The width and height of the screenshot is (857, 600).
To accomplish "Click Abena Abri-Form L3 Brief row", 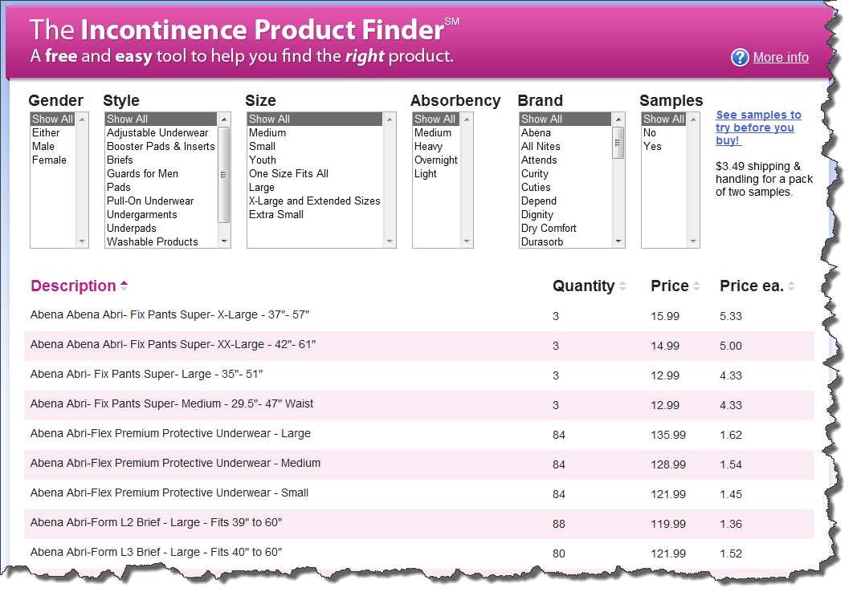I will coord(419,553).
